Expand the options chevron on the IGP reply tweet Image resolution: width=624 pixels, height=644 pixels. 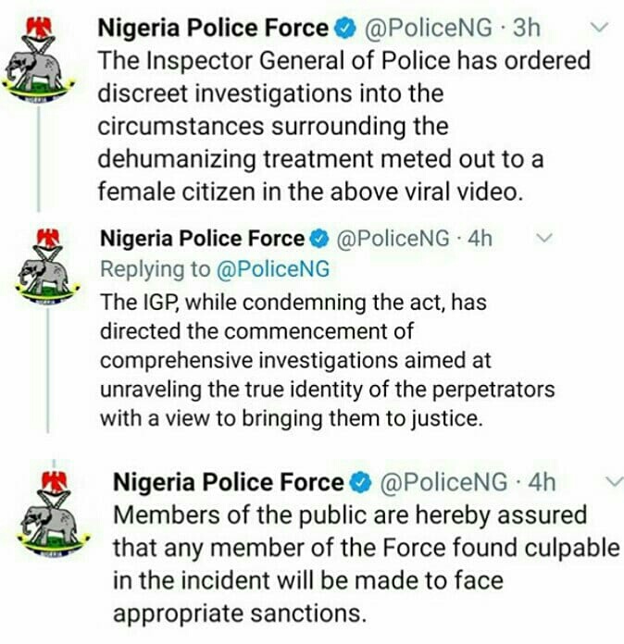(x=546, y=239)
